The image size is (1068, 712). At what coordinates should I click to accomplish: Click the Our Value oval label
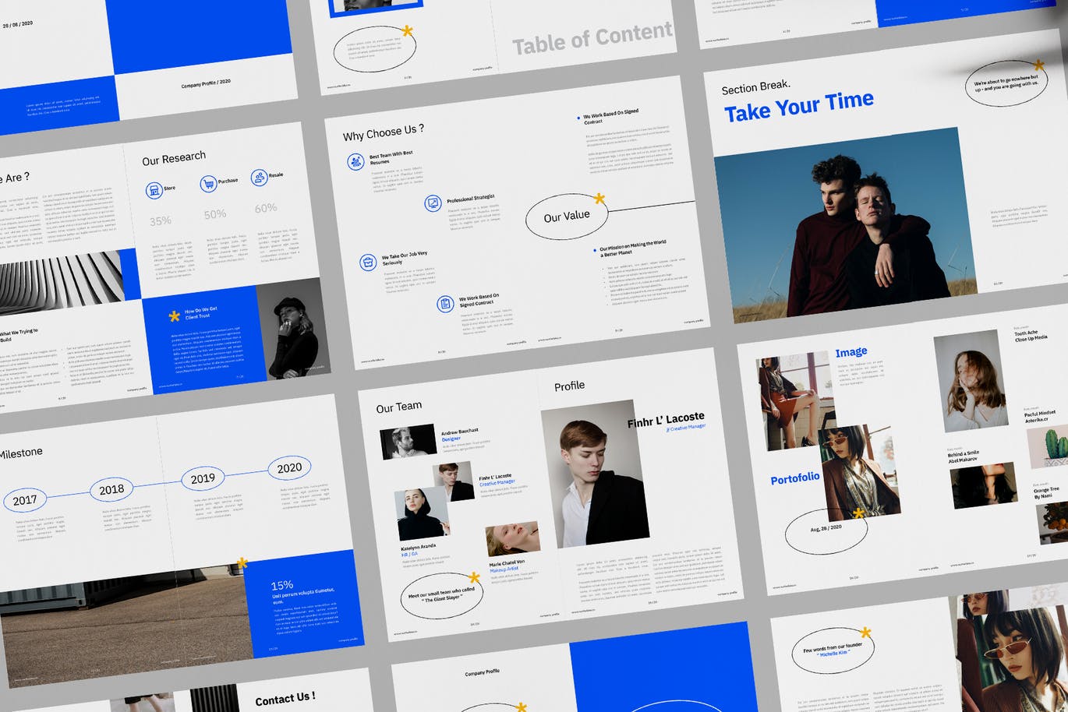point(567,217)
